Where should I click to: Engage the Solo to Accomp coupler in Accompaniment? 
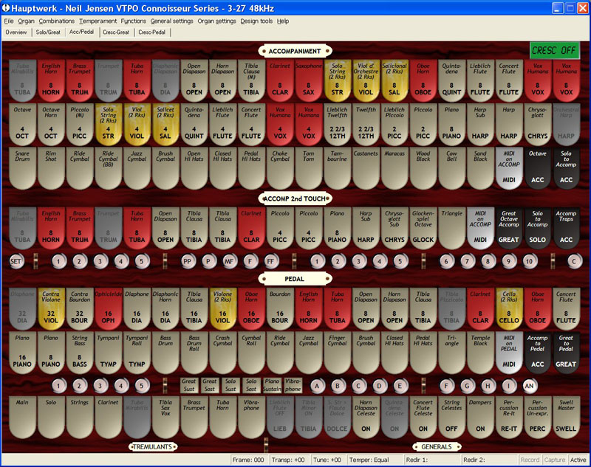coord(566,168)
